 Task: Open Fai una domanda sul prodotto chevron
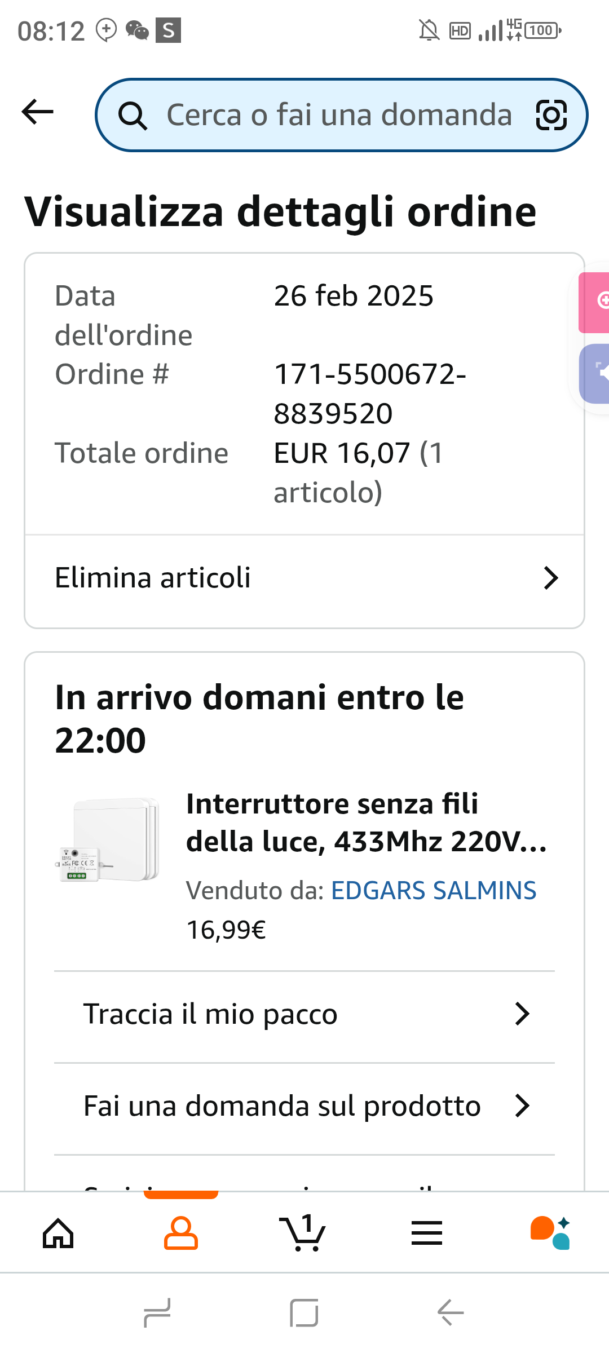click(x=522, y=1106)
